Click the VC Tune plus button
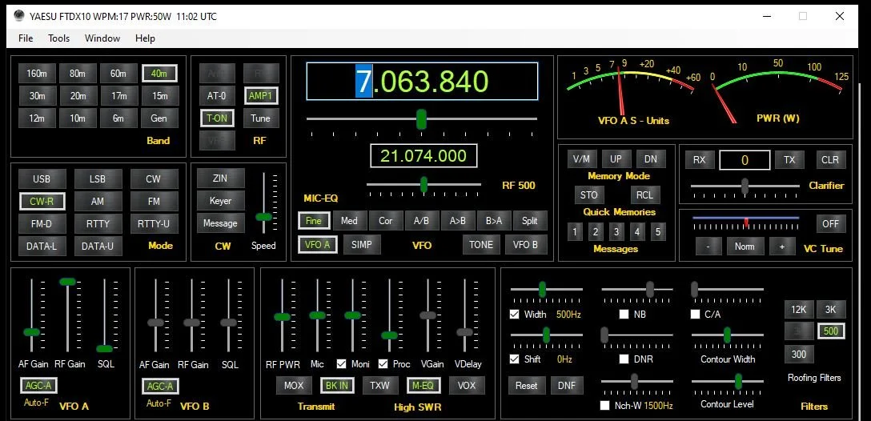The width and height of the screenshot is (871, 421). [x=782, y=246]
